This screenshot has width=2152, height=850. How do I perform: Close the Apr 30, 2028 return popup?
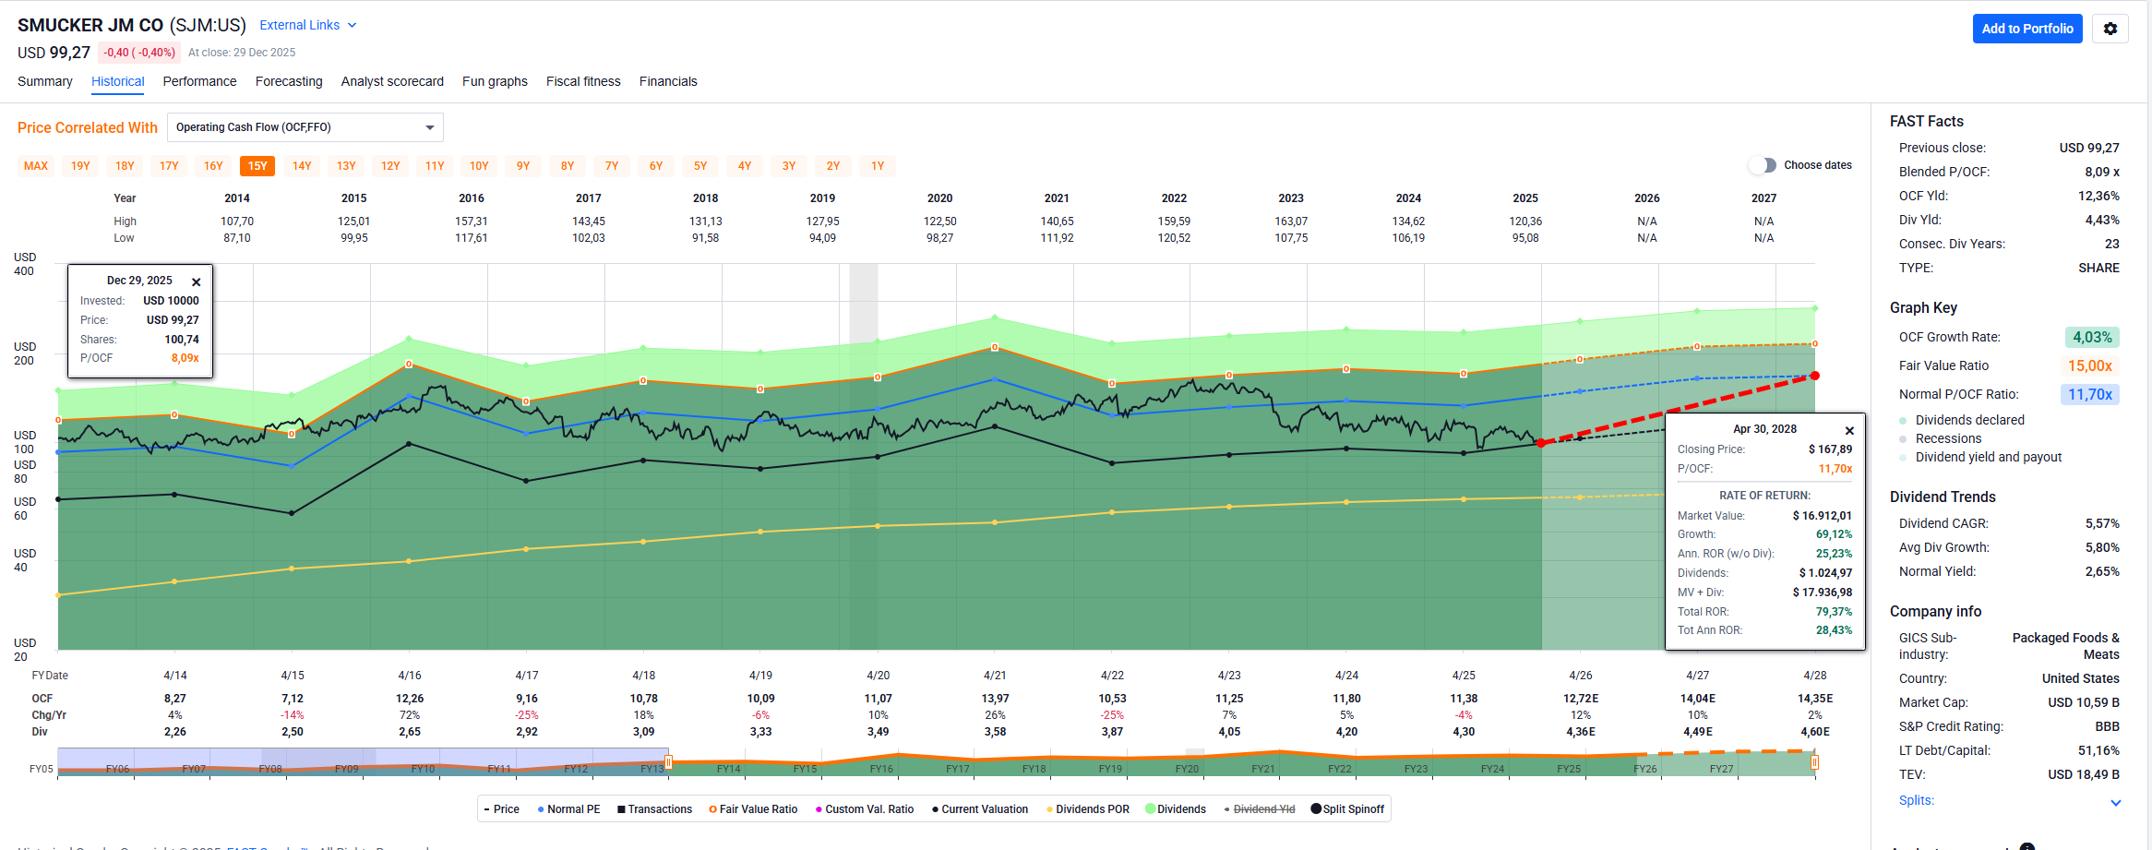coord(1849,431)
